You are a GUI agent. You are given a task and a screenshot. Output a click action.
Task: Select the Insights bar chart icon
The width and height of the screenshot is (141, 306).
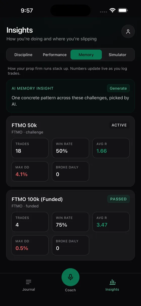[x=112, y=282]
